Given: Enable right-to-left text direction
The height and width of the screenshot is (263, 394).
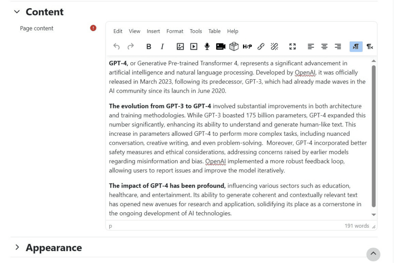Looking at the screenshot, I should point(370,47).
